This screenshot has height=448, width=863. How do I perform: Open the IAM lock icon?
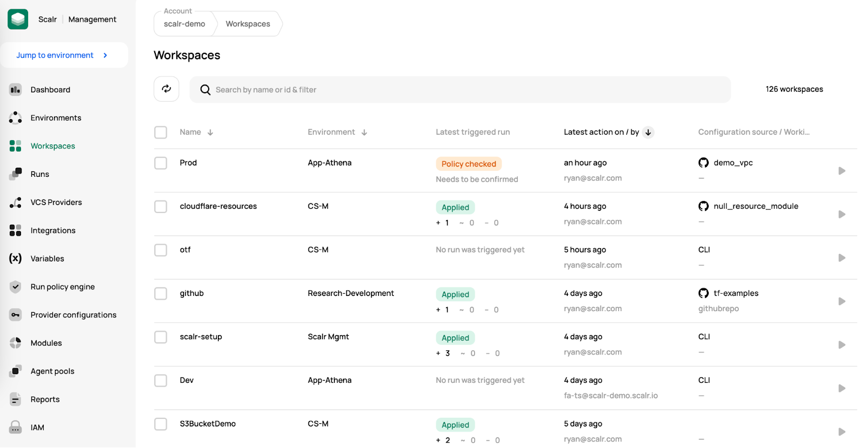[15, 427]
